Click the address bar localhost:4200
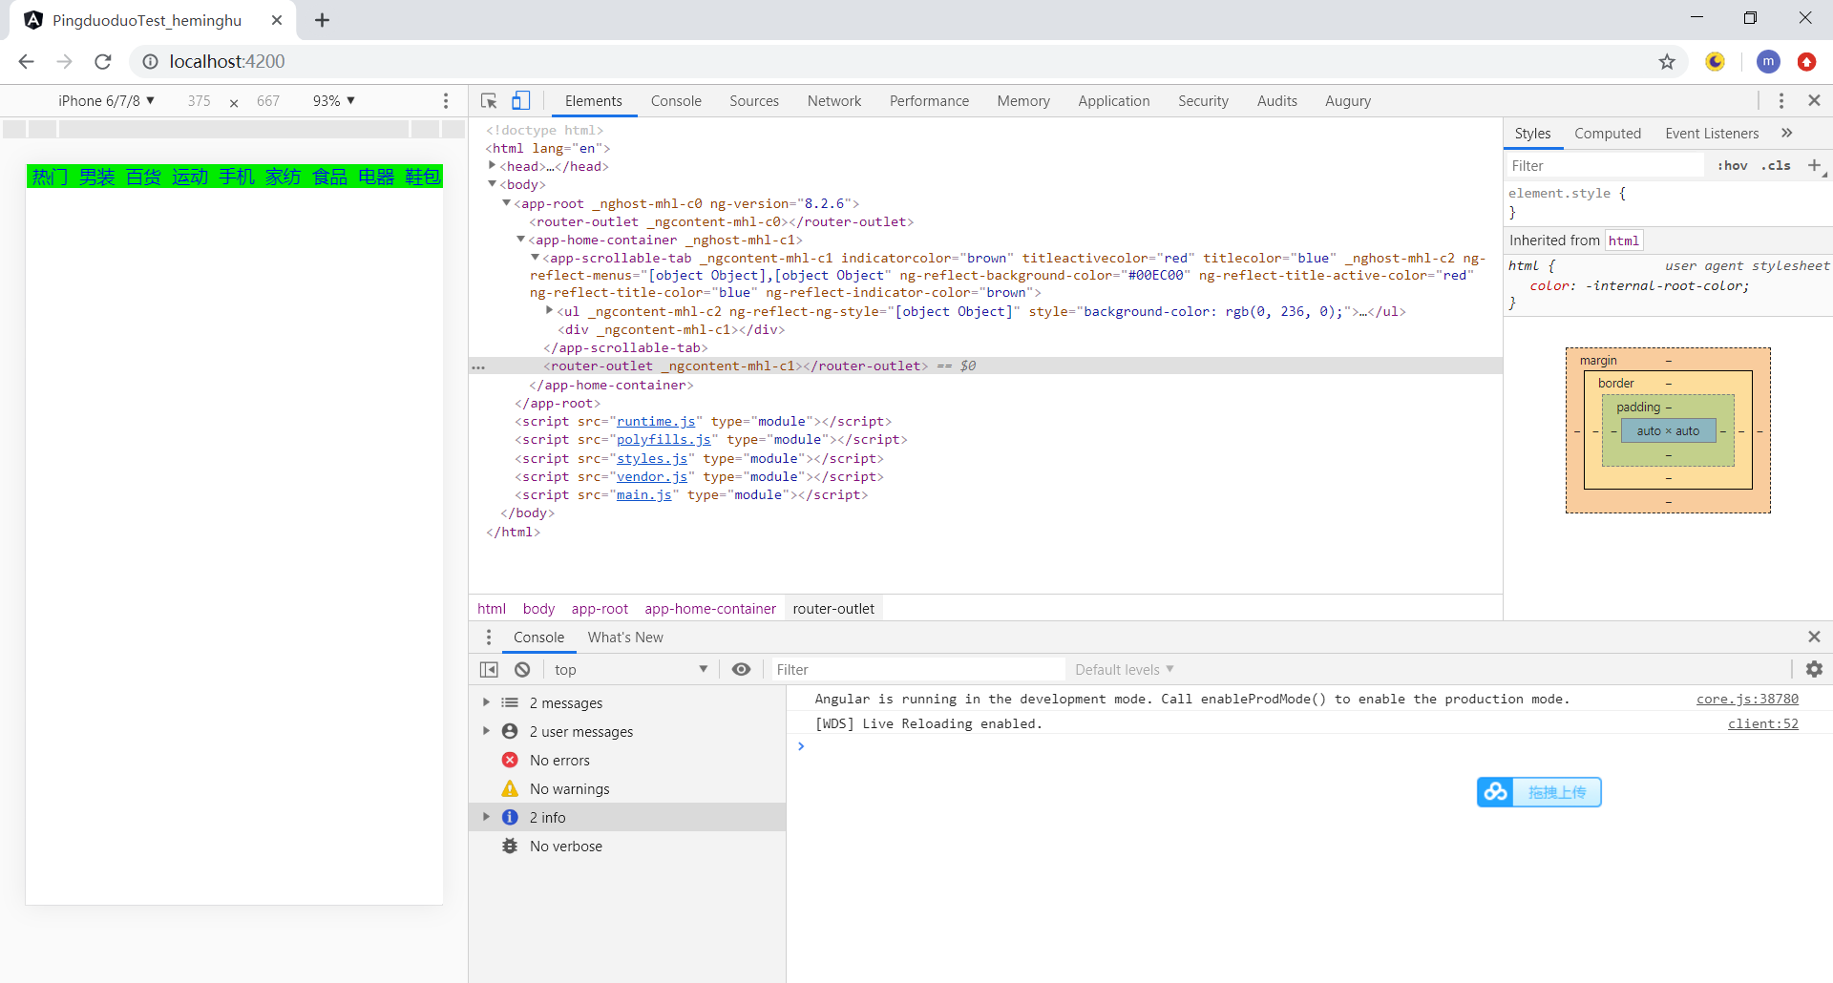The height and width of the screenshot is (983, 1833). click(x=227, y=62)
